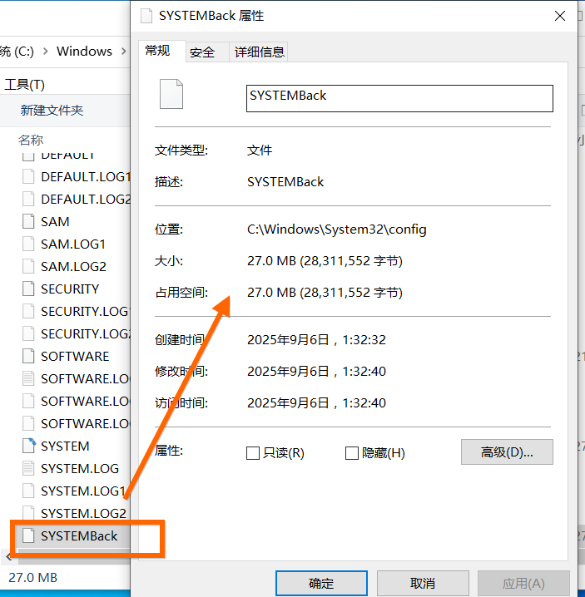Open the 详细信息 tab
Viewport: 585px width, 597px height.
pyautogui.click(x=260, y=52)
